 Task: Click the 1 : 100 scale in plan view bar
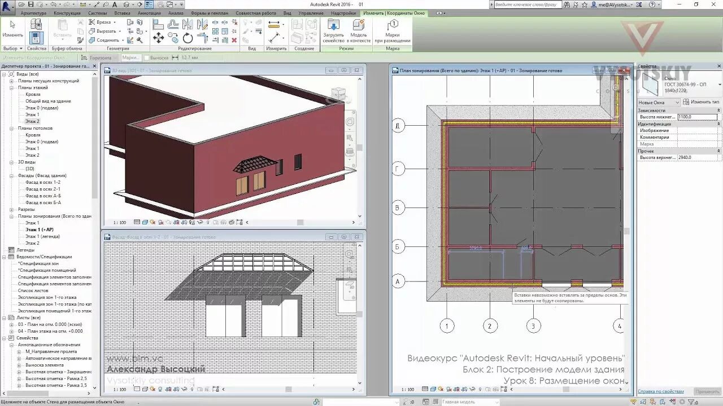407,389
